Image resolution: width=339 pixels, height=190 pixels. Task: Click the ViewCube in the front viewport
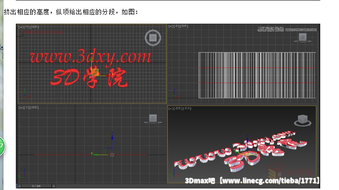click(302, 37)
